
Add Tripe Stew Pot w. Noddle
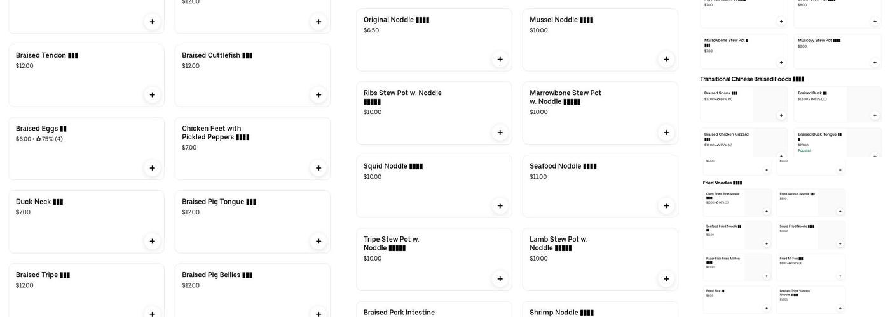pos(500,279)
